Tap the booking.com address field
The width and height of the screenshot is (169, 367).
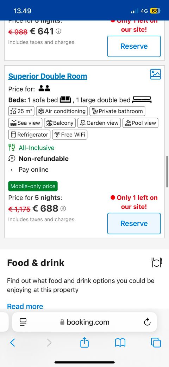coord(84,322)
